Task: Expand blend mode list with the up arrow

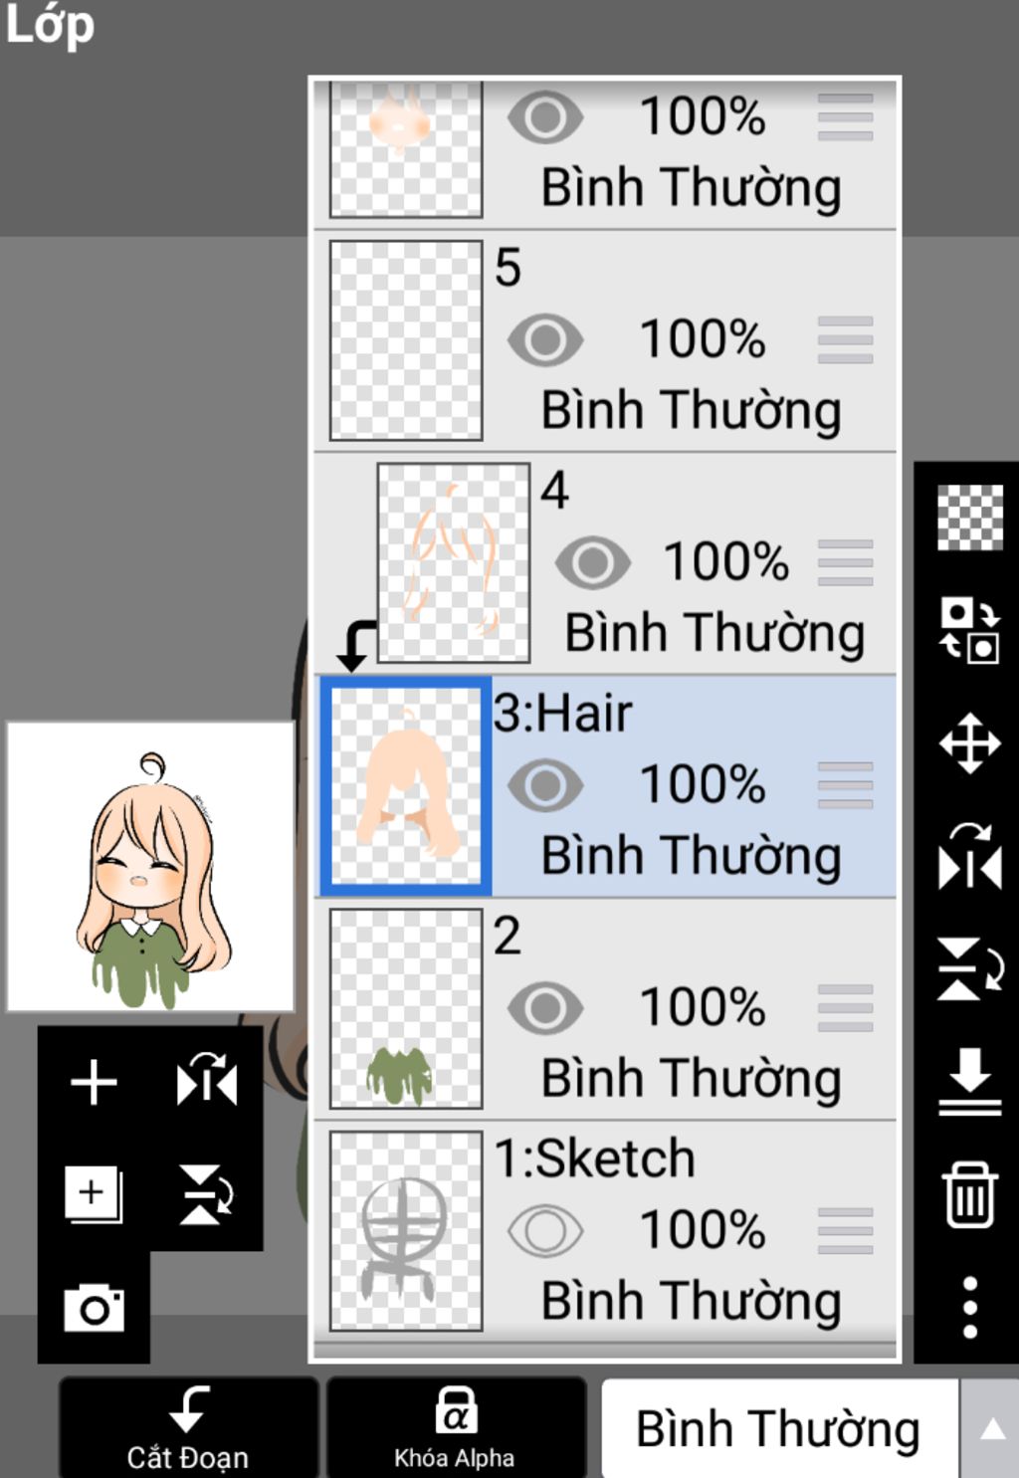Action: click(x=992, y=1429)
